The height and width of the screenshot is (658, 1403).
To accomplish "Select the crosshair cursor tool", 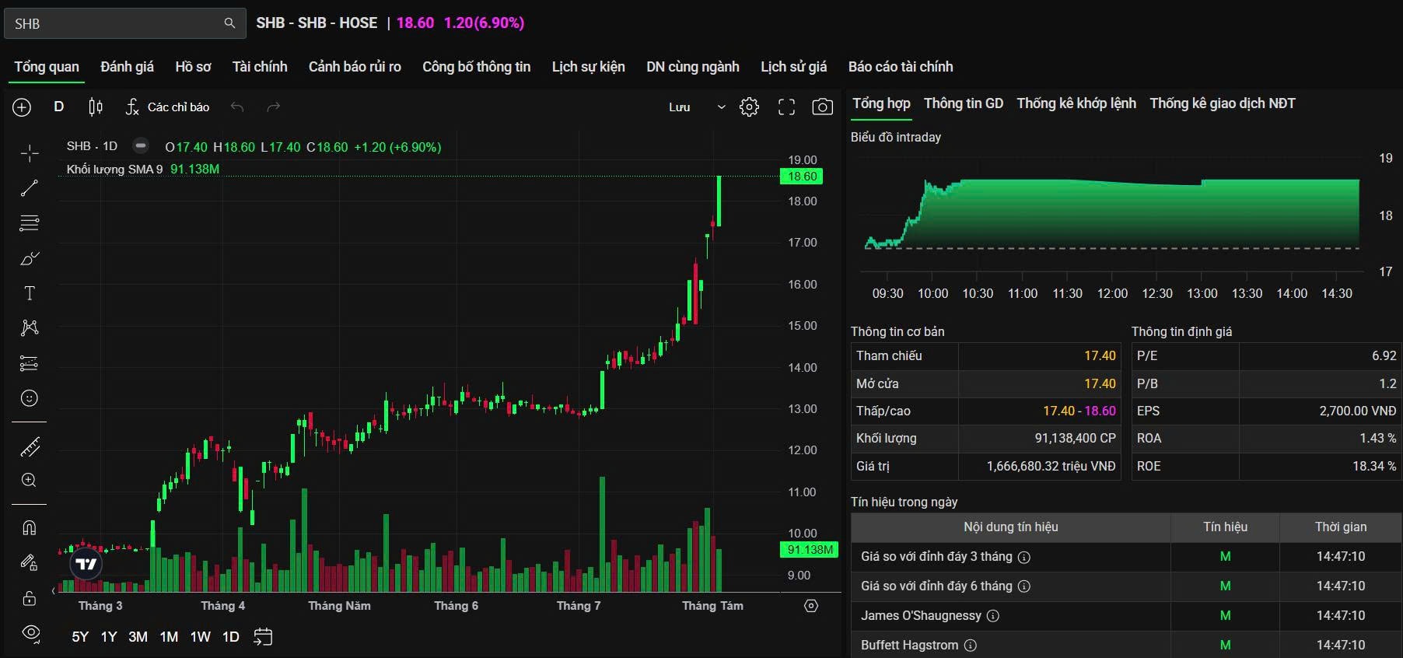I will pyautogui.click(x=30, y=153).
